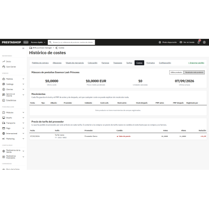Click the Ver mi tienda eye icon
The height and width of the screenshot is (209, 209).
coord(181,42)
